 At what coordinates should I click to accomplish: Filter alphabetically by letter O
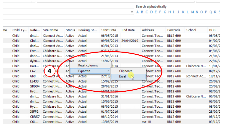point(202,12)
